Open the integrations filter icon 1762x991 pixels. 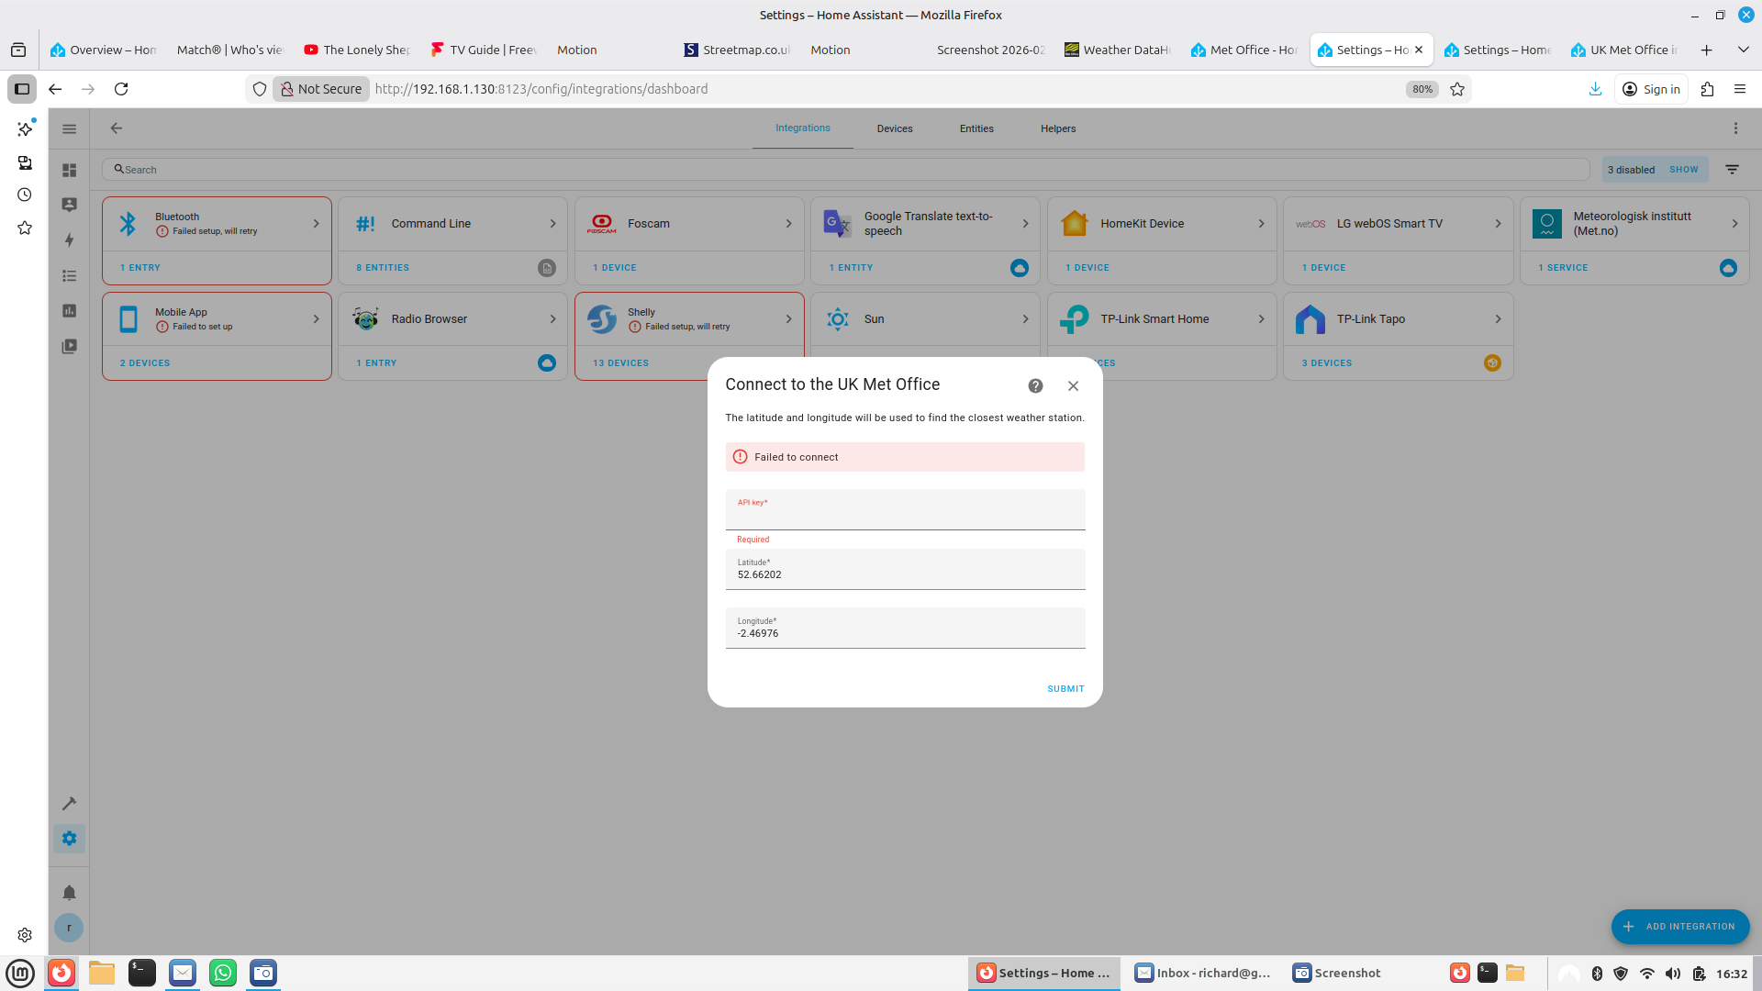[x=1732, y=170]
